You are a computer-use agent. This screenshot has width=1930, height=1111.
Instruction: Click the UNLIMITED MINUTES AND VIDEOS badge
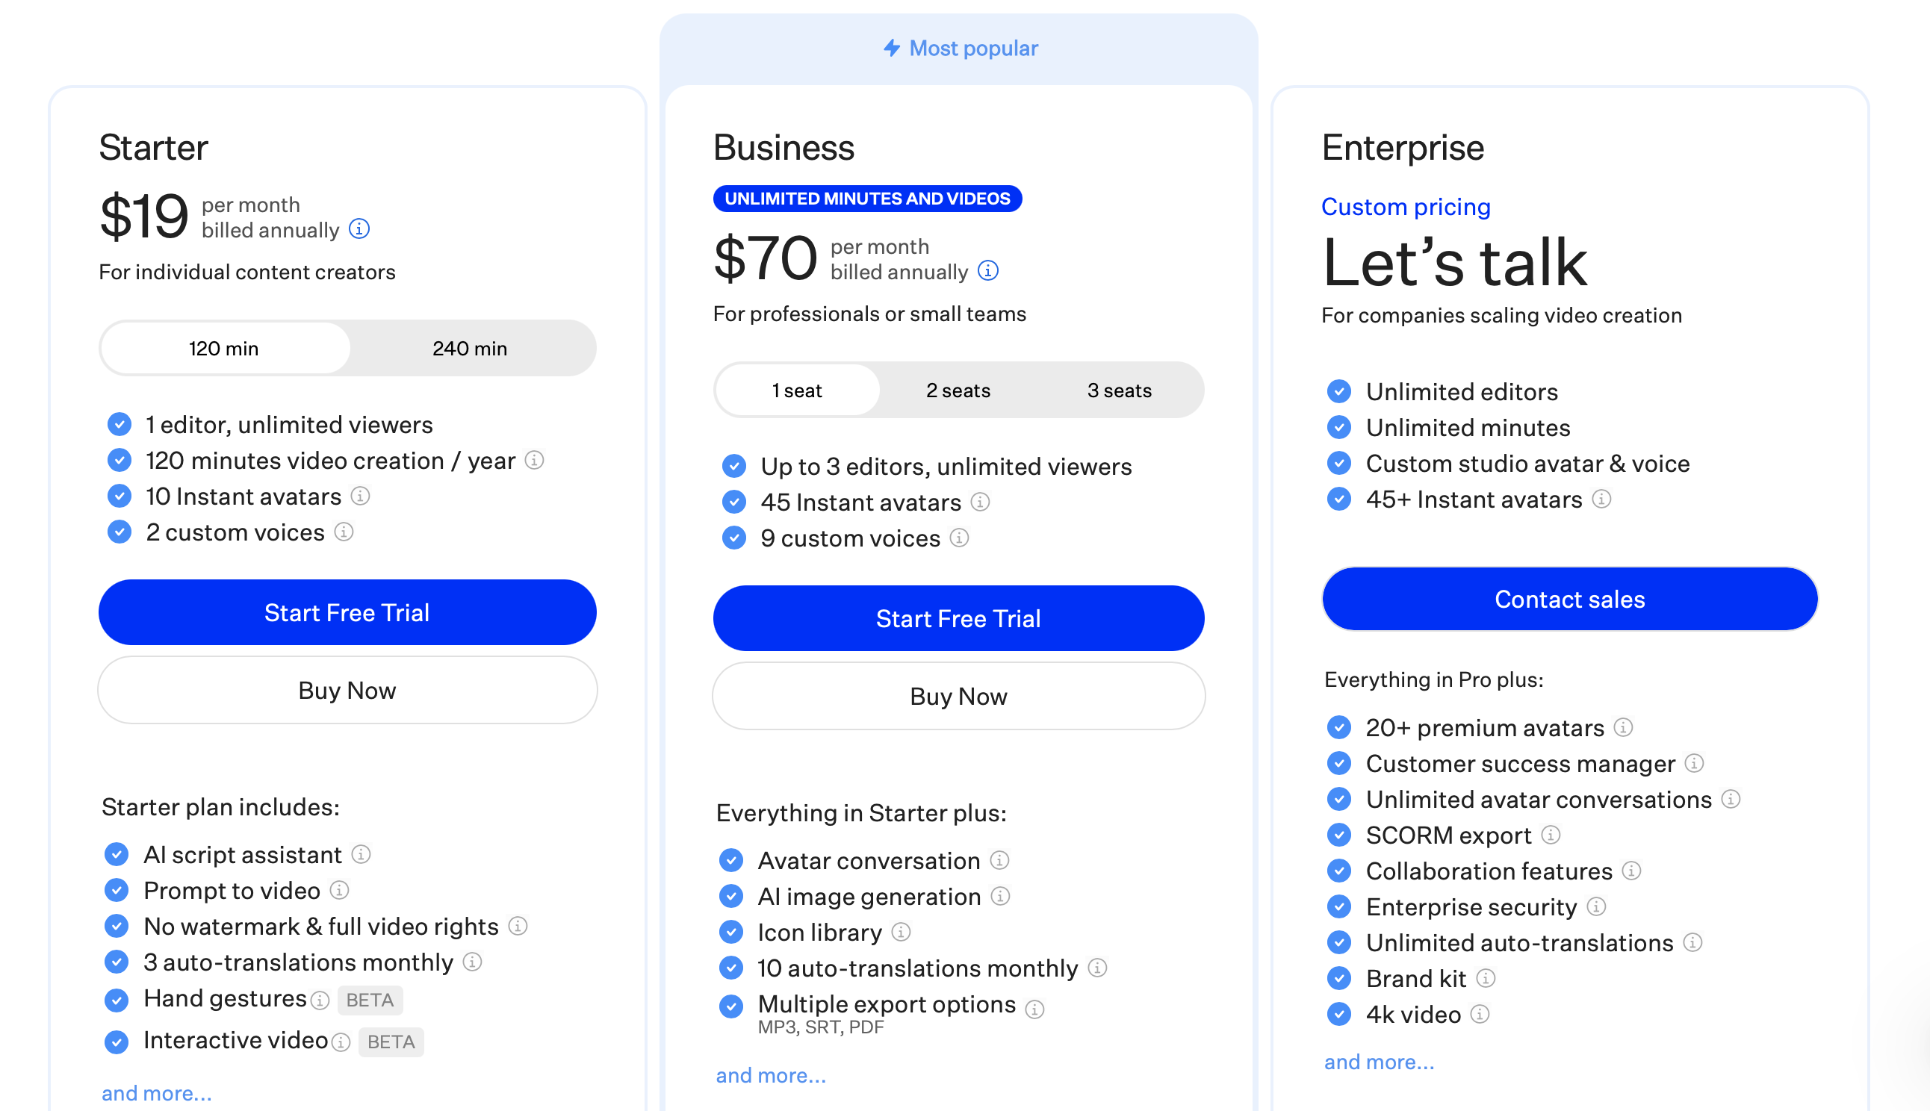pyautogui.click(x=868, y=199)
